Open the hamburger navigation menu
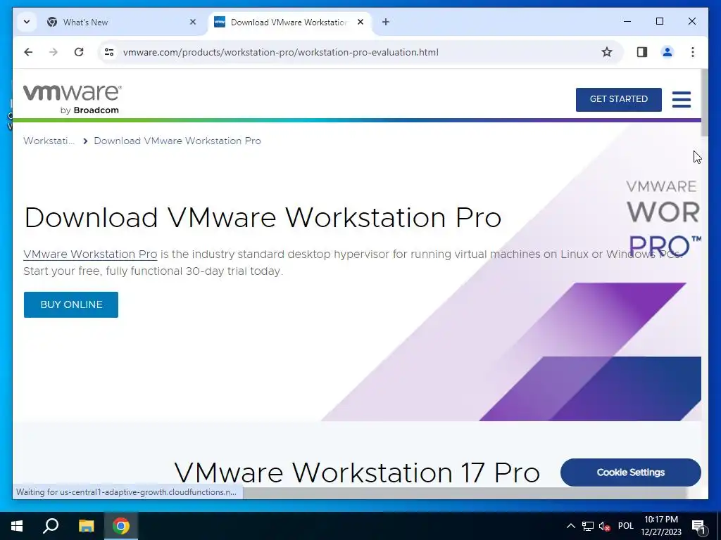This screenshot has width=721, height=540. pos(681,99)
